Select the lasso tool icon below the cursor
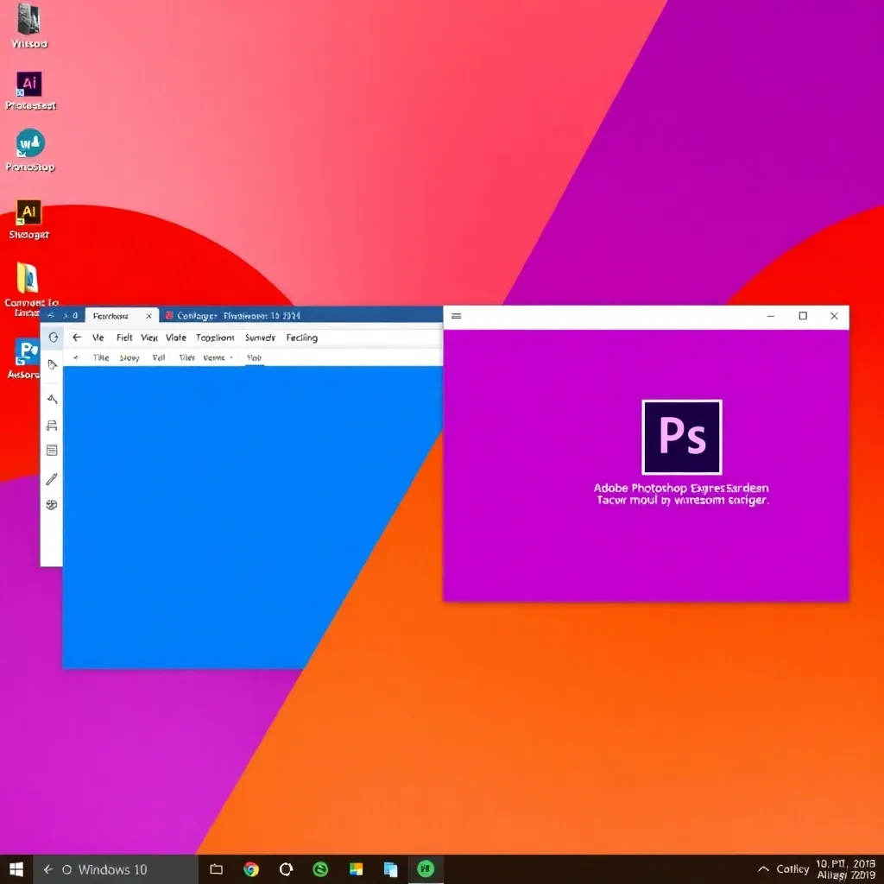 click(x=52, y=399)
